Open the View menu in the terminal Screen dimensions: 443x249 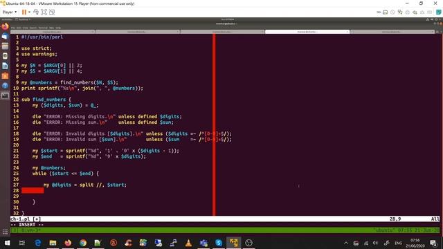[25, 28]
